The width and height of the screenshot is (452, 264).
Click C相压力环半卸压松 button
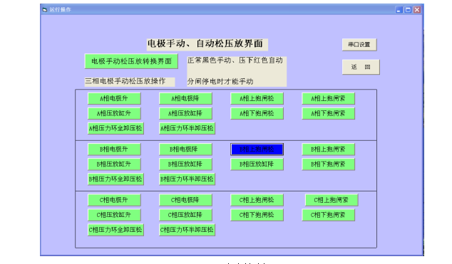pyautogui.click(x=187, y=230)
